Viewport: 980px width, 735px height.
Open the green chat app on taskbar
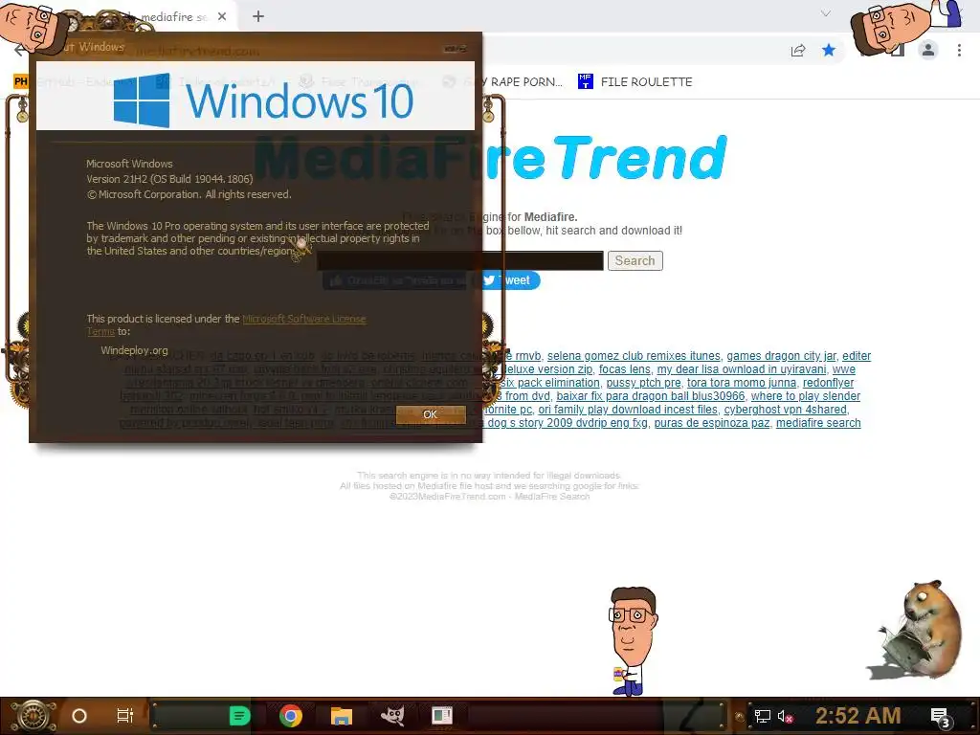pyautogui.click(x=239, y=716)
